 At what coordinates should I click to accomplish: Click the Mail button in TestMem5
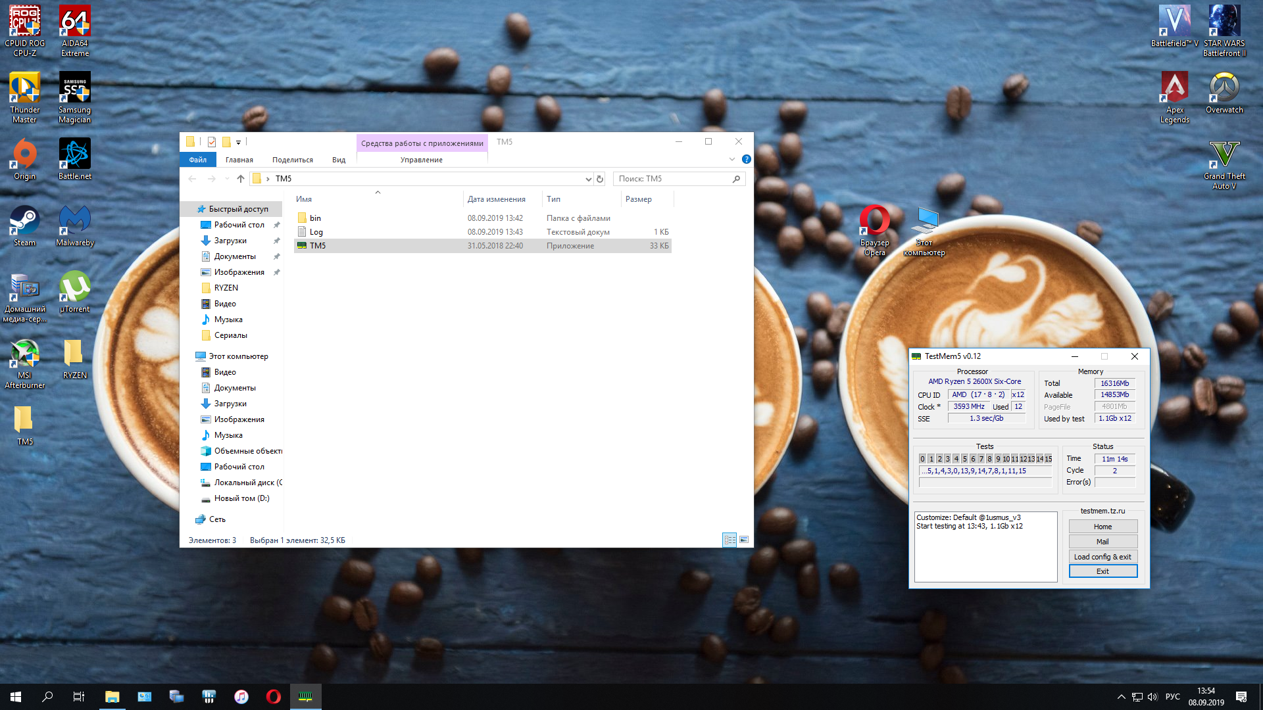point(1102,542)
